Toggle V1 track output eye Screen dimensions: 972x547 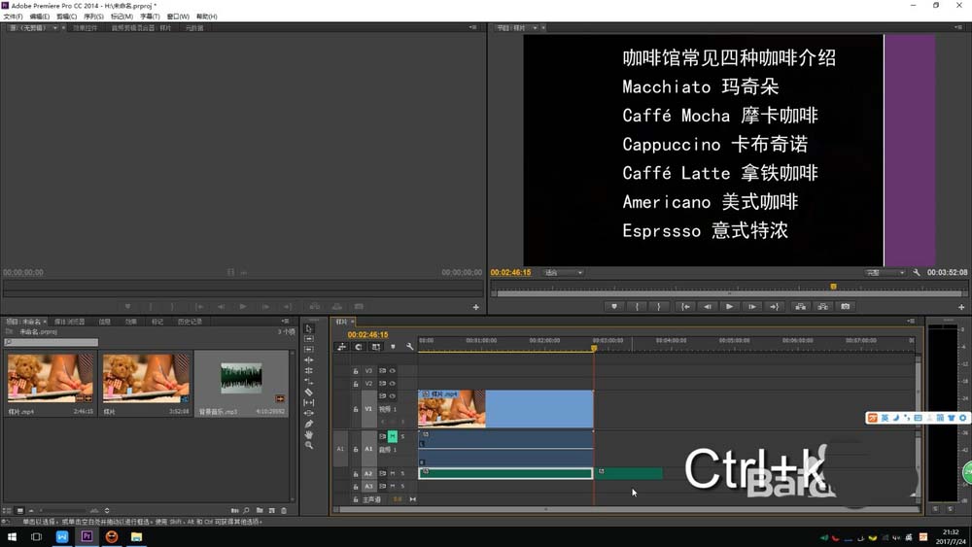point(393,395)
